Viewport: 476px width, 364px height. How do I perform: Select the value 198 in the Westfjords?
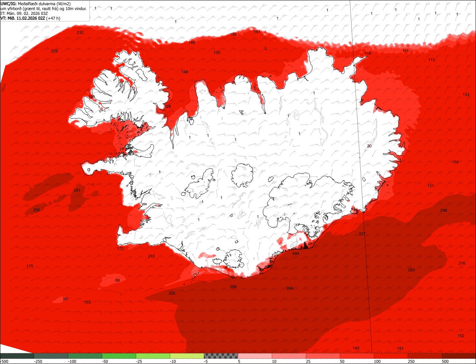pyautogui.click(x=91, y=97)
